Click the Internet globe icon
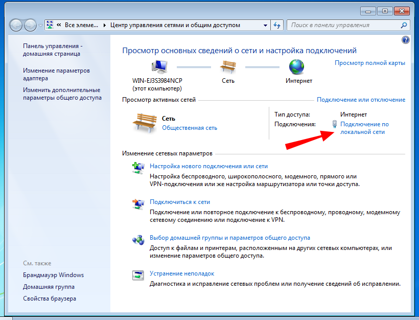The image size is (419, 320). tap(296, 67)
